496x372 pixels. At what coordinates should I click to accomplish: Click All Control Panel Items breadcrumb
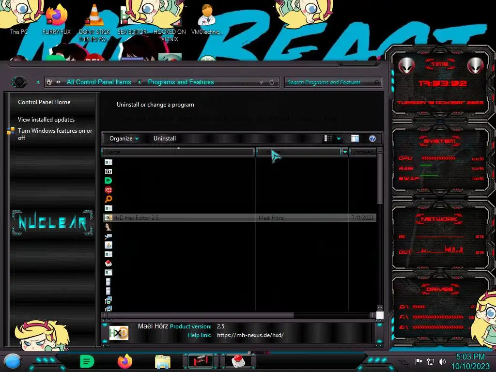point(99,82)
